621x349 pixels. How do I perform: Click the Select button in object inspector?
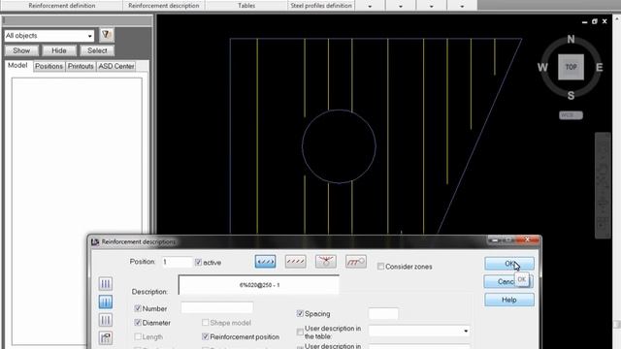click(x=97, y=50)
